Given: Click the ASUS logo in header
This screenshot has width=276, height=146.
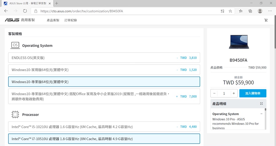Looking at the screenshot, I should tap(12, 20).
